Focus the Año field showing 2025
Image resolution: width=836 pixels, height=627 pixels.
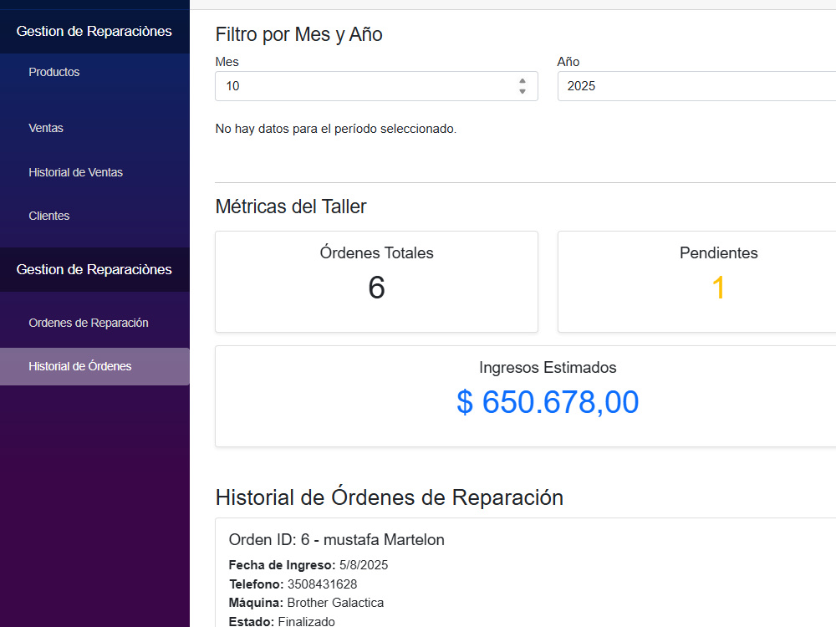[x=696, y=86]
